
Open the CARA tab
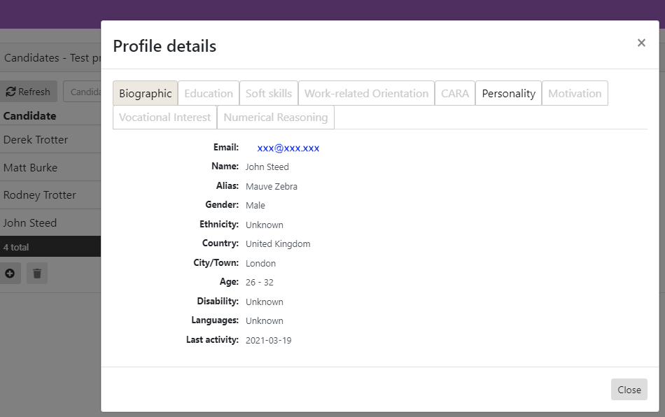[x=454, y=93]
